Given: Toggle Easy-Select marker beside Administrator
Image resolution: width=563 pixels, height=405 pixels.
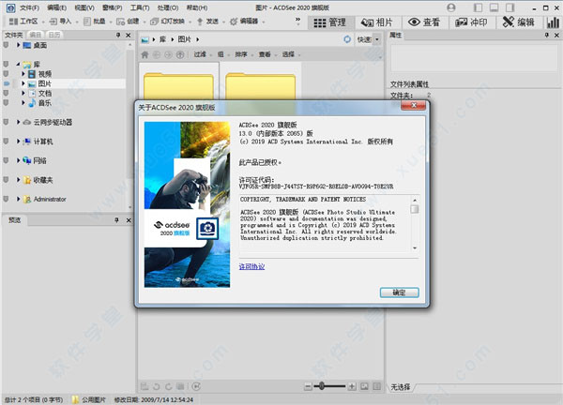Looking at the screenshot, I should click(6, 199).
